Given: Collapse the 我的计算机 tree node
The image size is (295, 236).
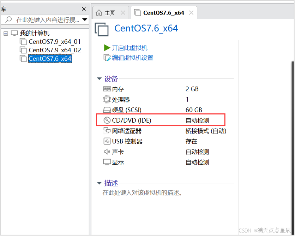Looking at the screenshot, I should tap(6, 34).
